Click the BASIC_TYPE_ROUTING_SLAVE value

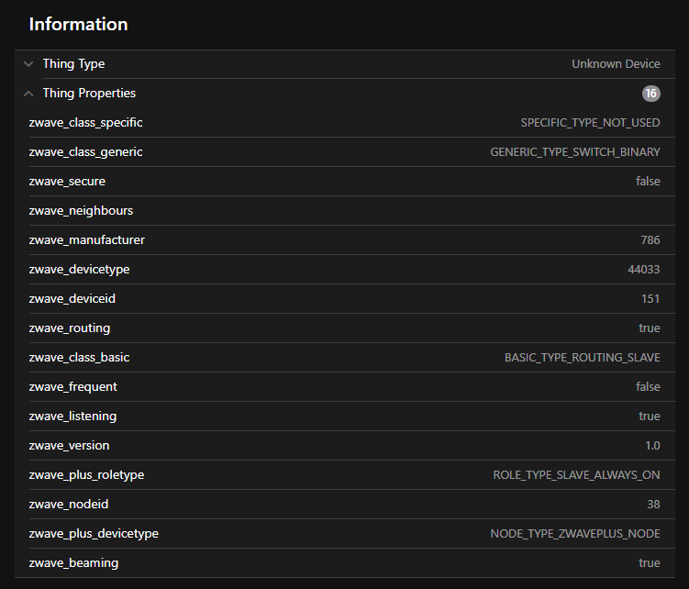582,358
